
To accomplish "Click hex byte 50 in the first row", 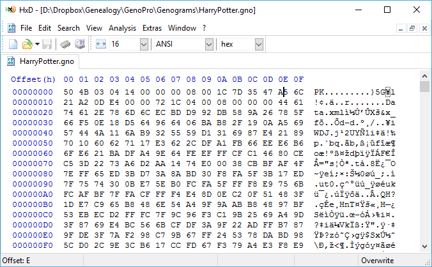I will (68, 92).
